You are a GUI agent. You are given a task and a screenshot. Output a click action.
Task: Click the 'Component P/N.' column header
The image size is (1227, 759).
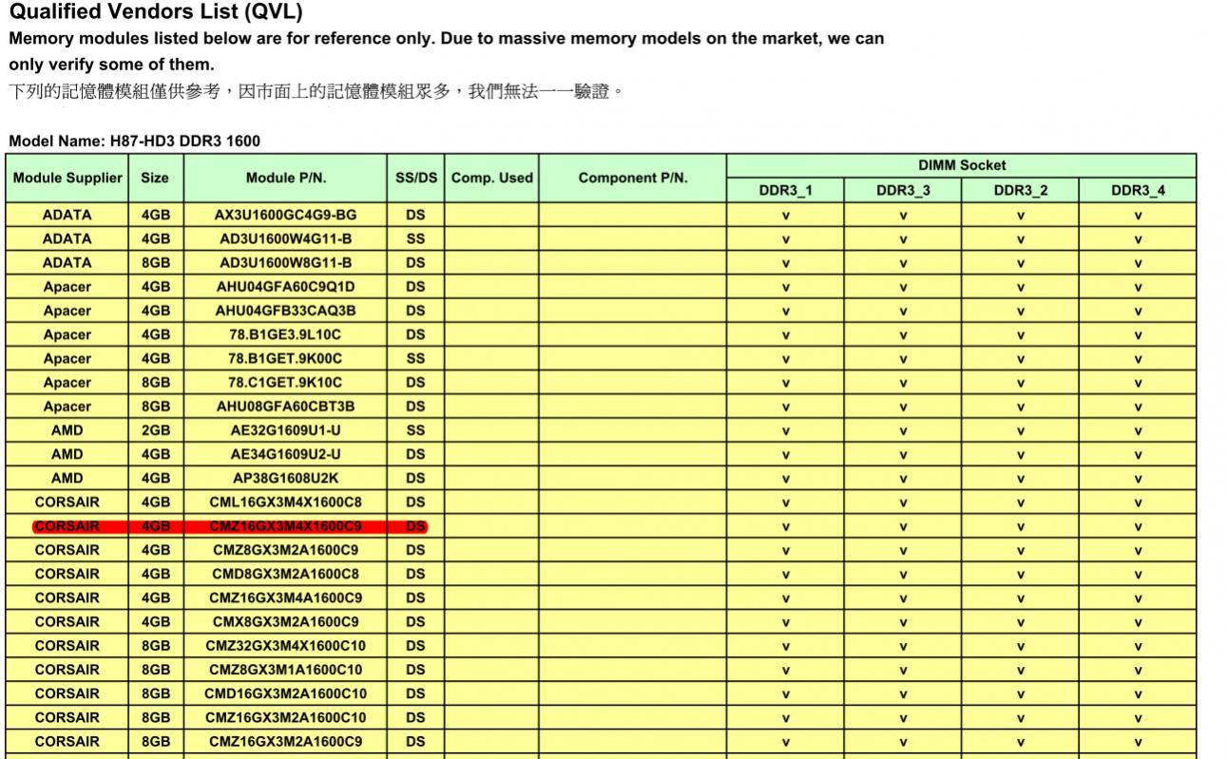coord(633,178)
